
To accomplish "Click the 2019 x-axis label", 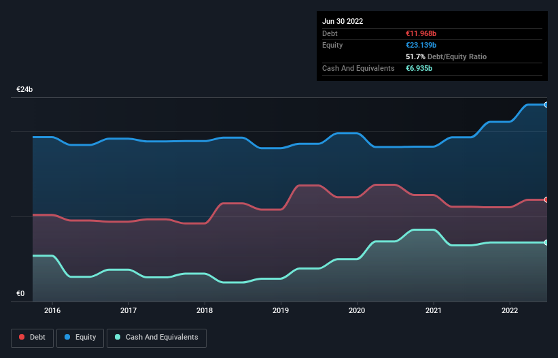I will coord(281,310).
